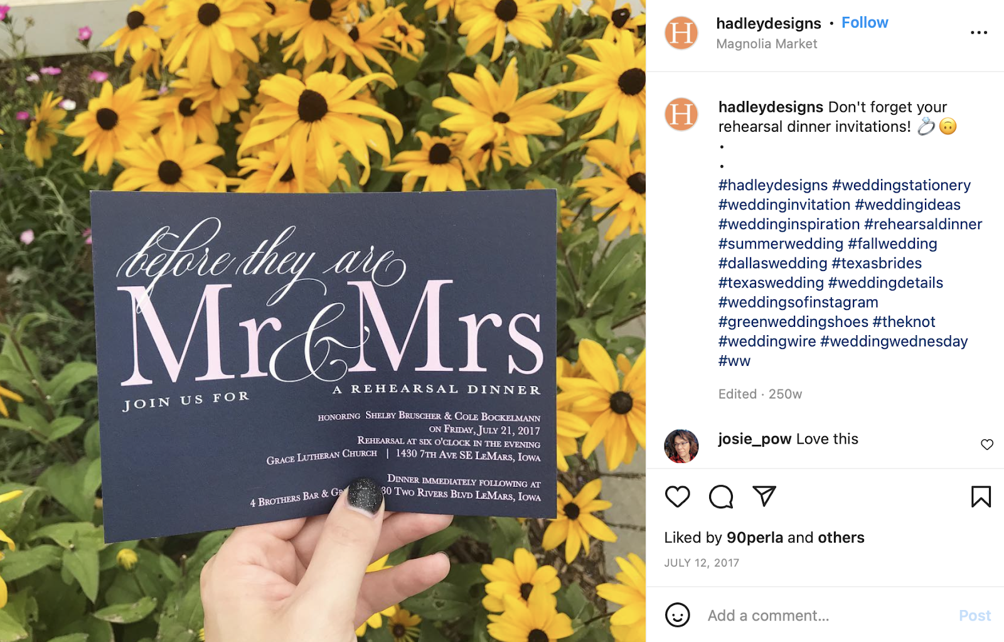Open the #rehearsaldinner hashtag
The height and width of the screenshot is (642, 1004).
tap(923, 224)
